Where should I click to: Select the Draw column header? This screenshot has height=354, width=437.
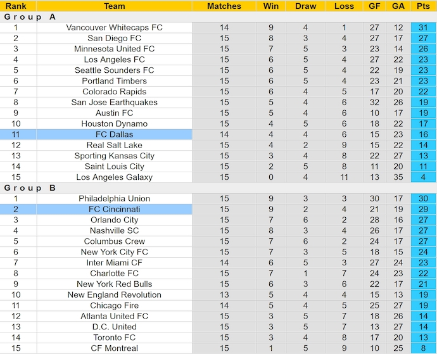306,6
